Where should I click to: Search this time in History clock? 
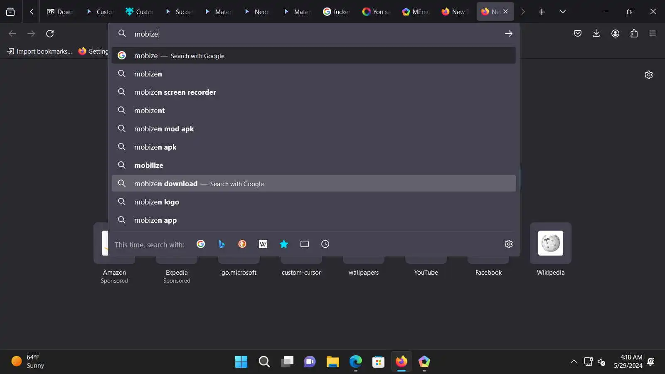[x=325, y=244]
